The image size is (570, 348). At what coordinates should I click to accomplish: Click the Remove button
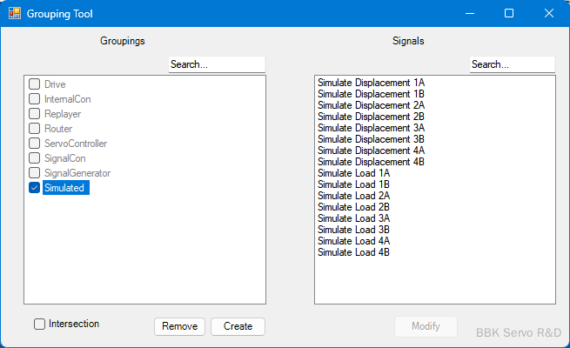(x=179, y=326)
